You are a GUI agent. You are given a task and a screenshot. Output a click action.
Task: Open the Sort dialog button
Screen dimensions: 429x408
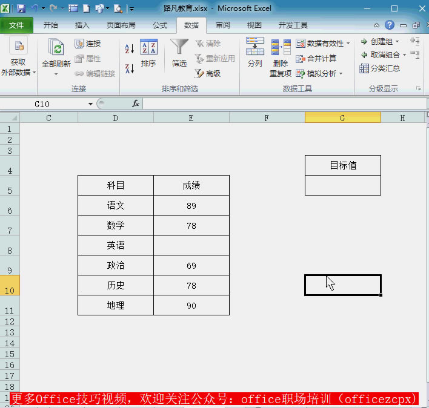click(148, 53)
